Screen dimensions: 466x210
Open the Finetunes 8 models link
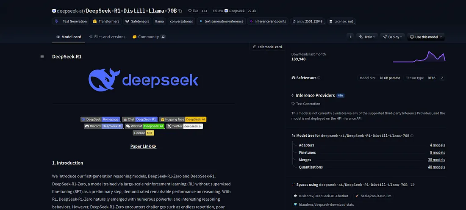click(x=438, y=152)
